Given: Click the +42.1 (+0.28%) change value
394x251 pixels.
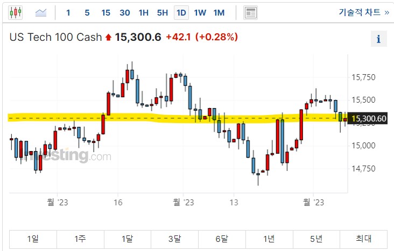Looking at the screenshot, I should (202, 37).
